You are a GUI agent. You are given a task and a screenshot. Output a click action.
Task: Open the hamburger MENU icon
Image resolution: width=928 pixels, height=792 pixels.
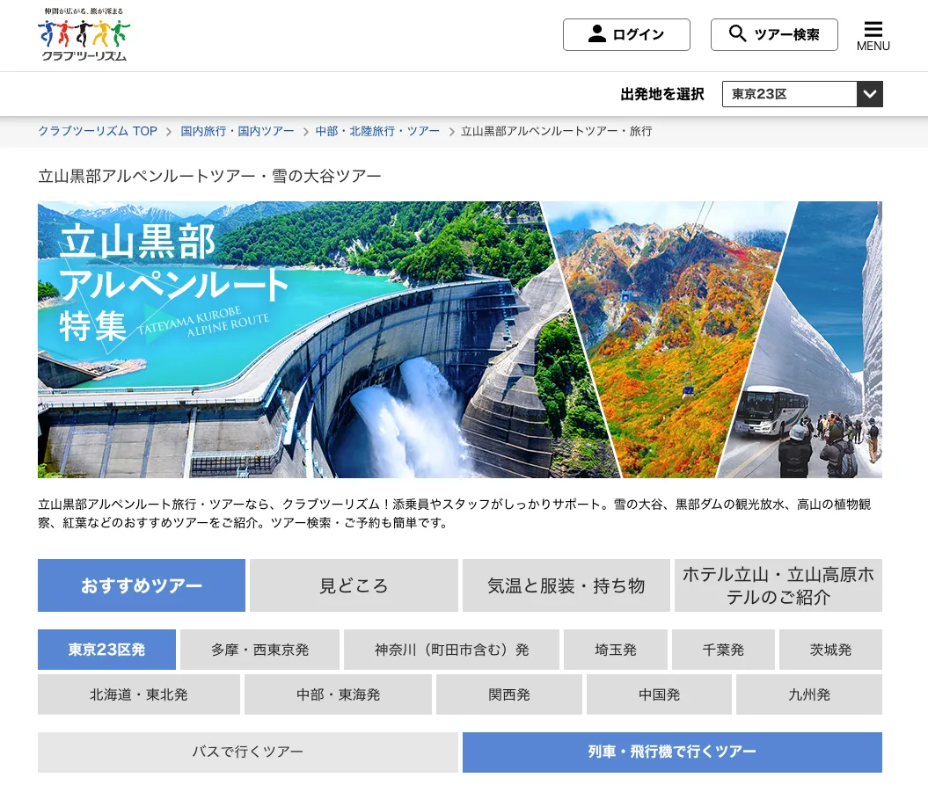point(873,35)
